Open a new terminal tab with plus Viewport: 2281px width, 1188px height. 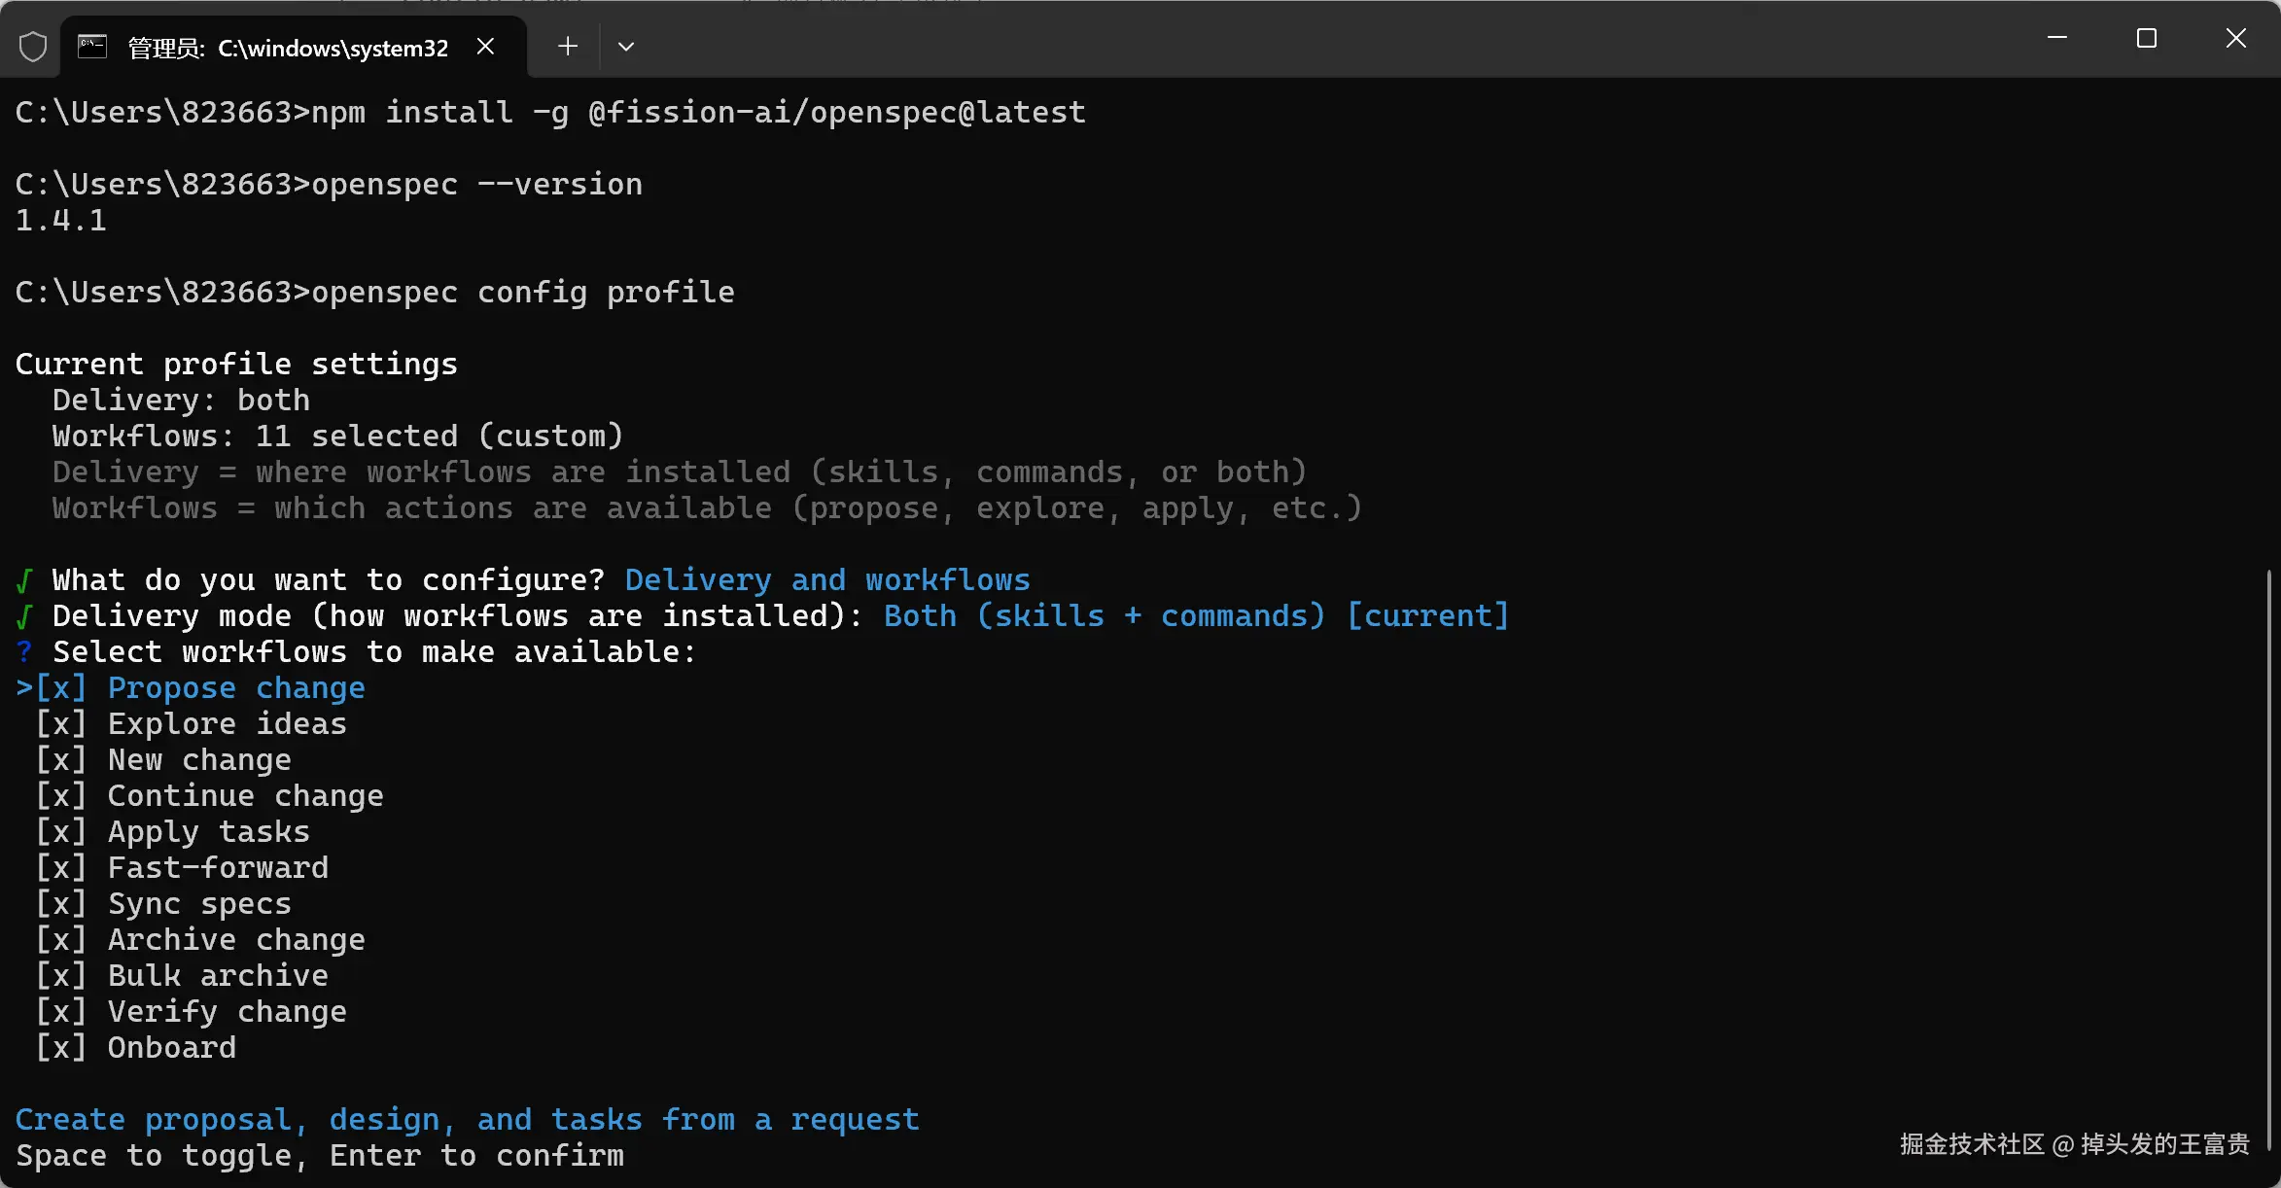568,46
